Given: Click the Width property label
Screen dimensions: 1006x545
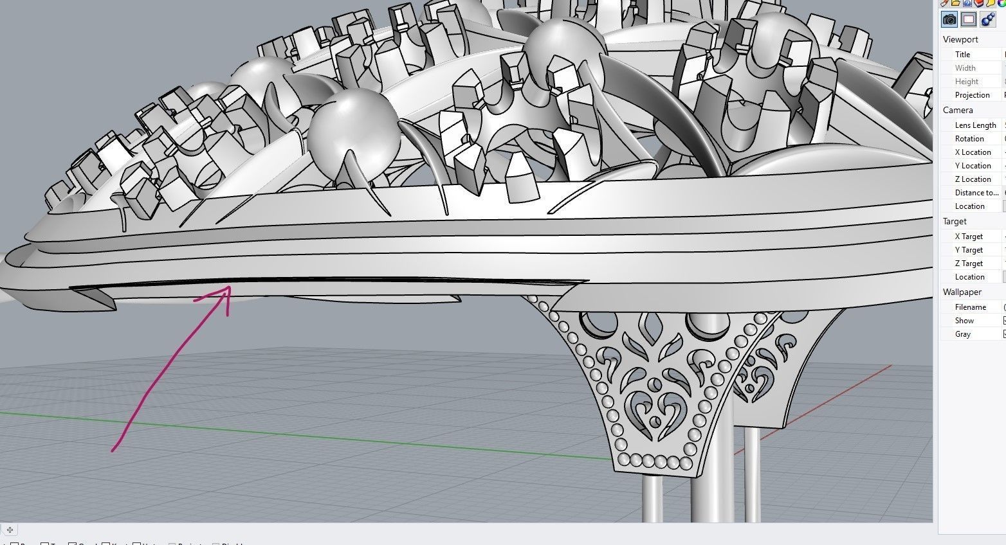Looking at the screenshot, I should 965,68.
